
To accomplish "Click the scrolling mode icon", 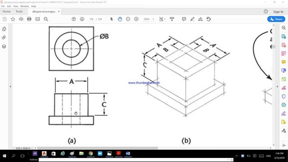I will [172, 19].
